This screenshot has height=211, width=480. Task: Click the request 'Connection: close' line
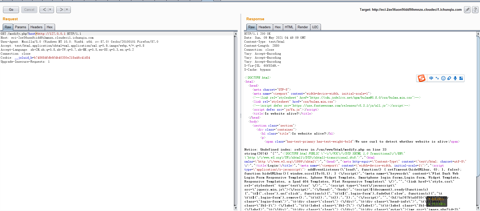tap(16, 54)
